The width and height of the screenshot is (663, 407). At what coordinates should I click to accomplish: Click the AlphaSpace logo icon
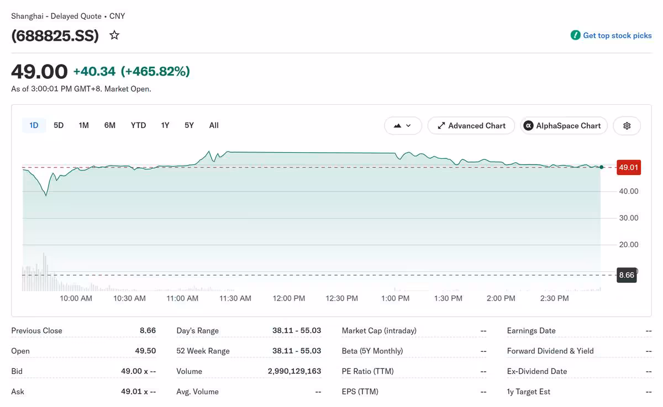click(x=528, y=126)
